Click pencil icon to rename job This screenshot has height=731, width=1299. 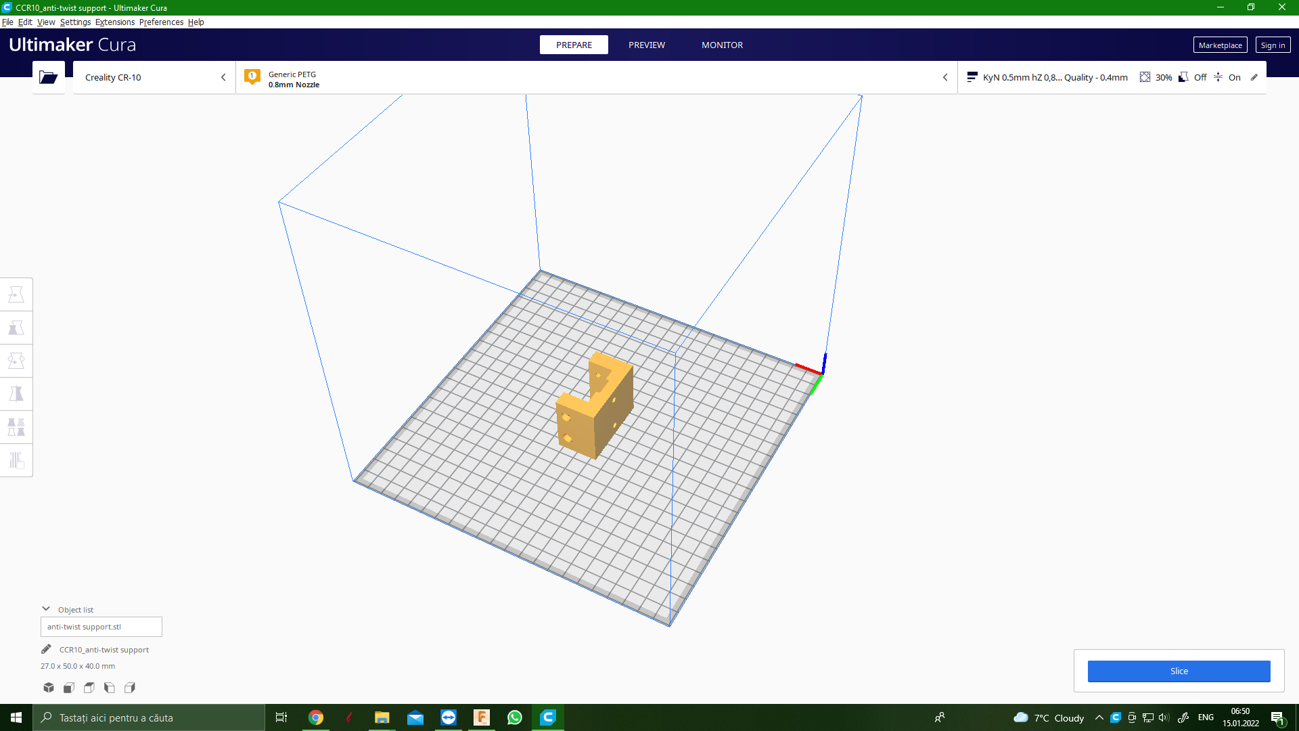tap(46, 649)
